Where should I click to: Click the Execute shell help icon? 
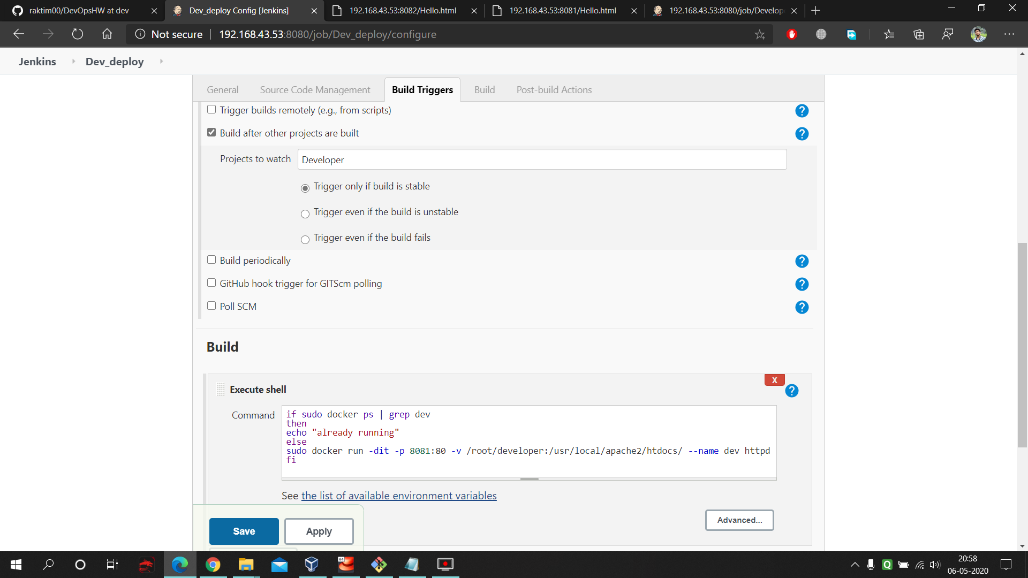tap(791, 390)
